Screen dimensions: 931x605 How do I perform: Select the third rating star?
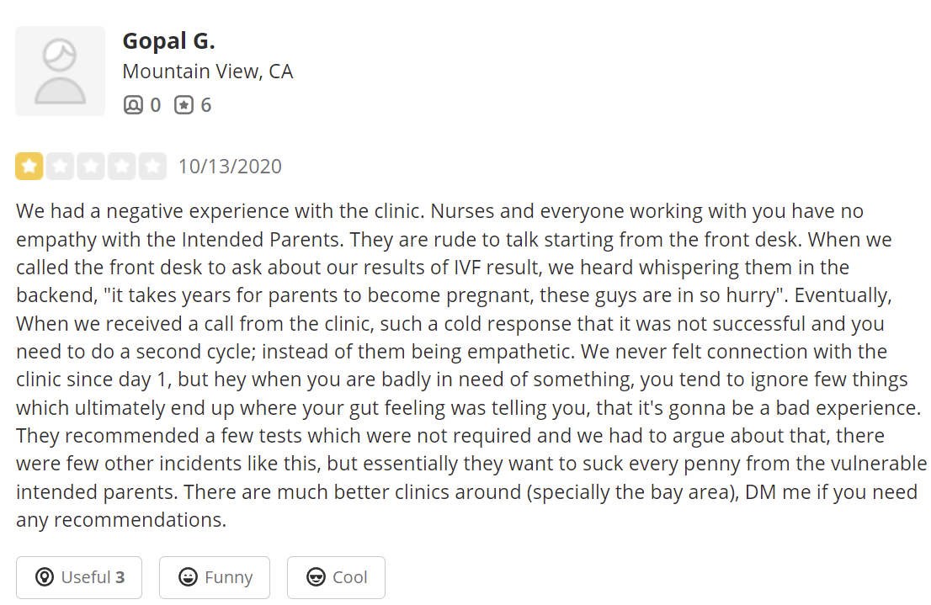coord(91,166)
